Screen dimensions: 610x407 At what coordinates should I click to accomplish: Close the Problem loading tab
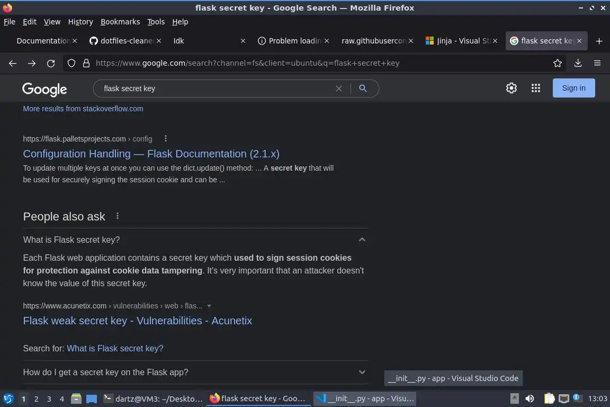[327, 41]
